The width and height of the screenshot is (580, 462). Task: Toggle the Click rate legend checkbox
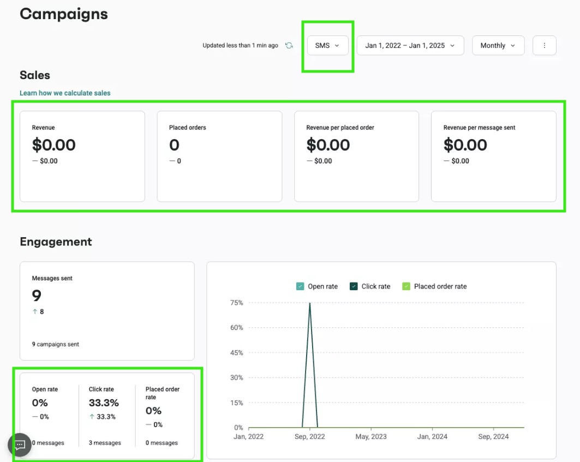[354, 286]
